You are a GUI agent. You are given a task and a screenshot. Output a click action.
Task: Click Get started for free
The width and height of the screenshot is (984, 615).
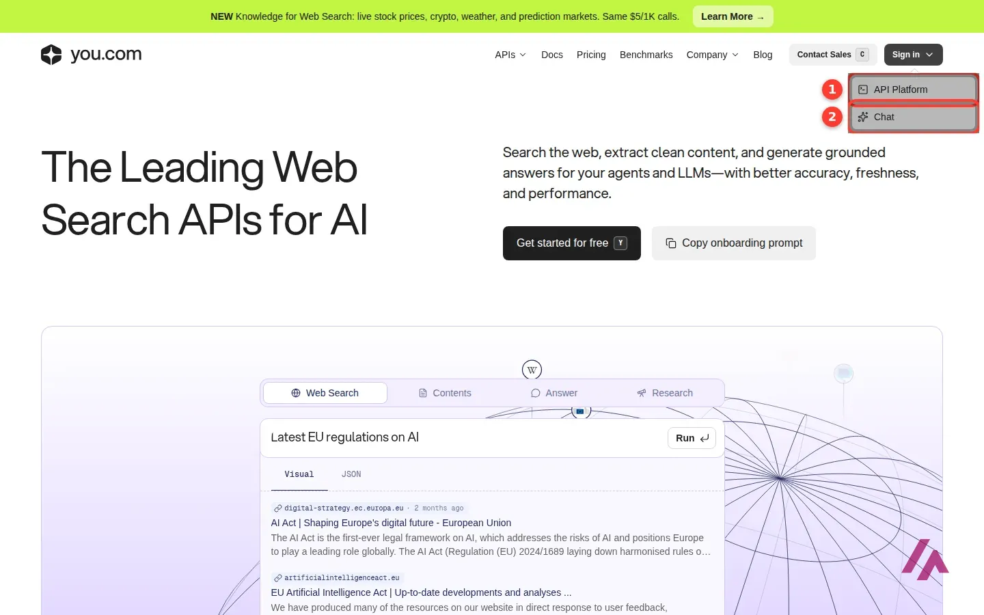(x=572, y=243)
